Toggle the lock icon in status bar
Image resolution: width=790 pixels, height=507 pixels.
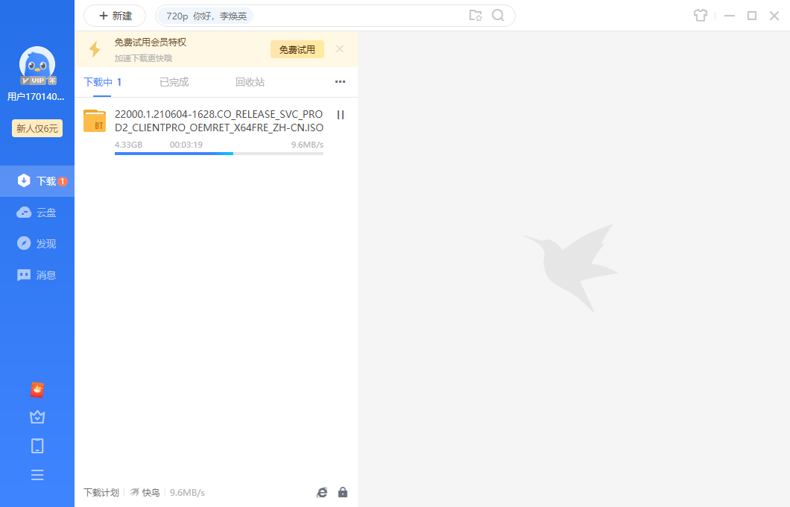point(343,492)
